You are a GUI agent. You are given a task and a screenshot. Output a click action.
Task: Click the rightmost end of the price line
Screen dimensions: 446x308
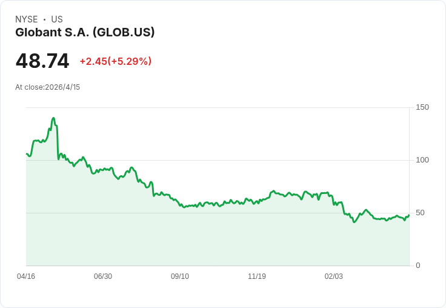click(x=409, y=215)
